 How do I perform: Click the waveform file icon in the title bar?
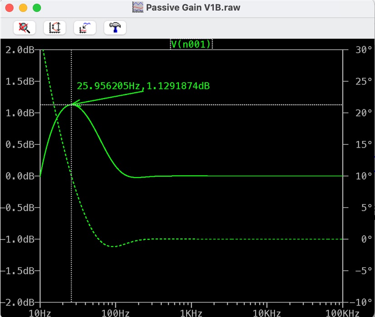click(138, 7)
